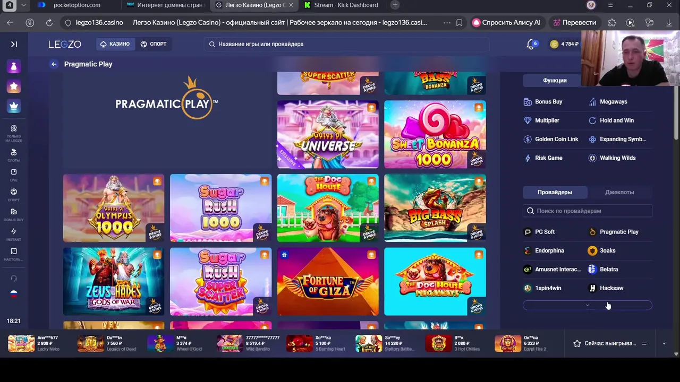
Task: Open support headset icon in sidebar
Action: (14, 279)
